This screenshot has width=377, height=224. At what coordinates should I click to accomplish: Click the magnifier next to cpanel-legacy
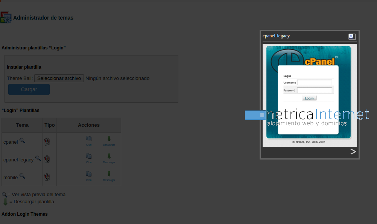coord(38,158)
